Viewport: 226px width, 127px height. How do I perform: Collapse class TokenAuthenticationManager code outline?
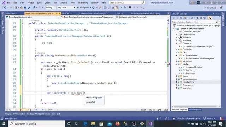pos(22,23)
